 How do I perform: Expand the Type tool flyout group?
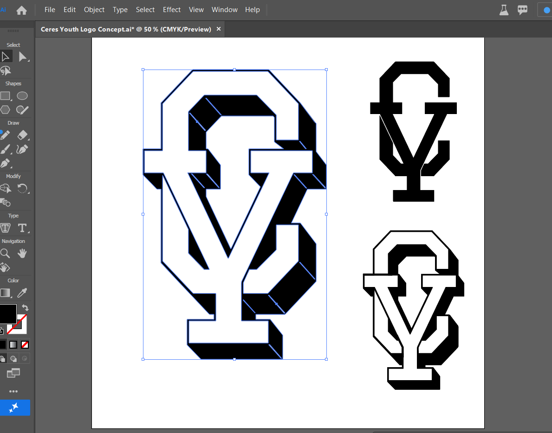point(22,228)
